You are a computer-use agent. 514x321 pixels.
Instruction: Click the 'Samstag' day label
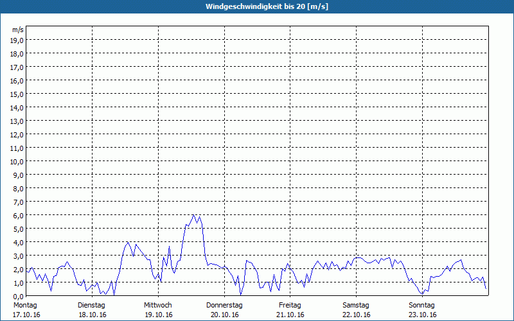(x=356, y=305)
